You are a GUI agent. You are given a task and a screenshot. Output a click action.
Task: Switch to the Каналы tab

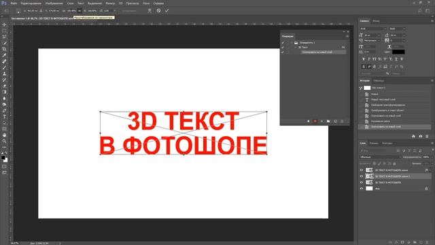(x=374, y=144)
